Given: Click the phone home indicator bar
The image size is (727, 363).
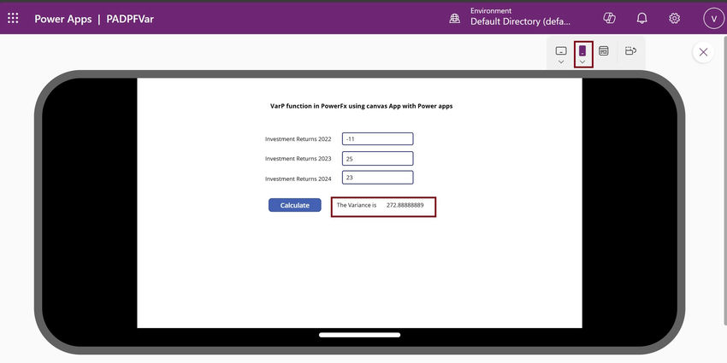Looking at the screenshot, I should 360,335.
